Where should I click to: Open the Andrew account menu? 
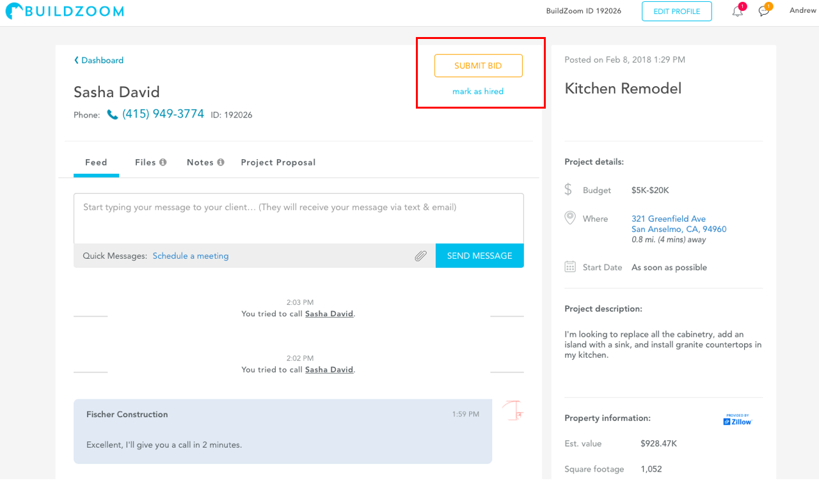[802, 10]
